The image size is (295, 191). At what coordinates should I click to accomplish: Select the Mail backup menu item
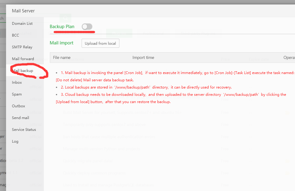coord(23,70)
